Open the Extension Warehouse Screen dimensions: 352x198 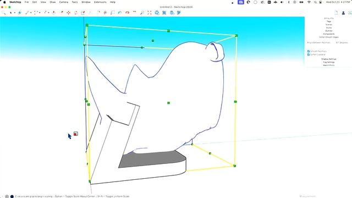coord(164,13)
